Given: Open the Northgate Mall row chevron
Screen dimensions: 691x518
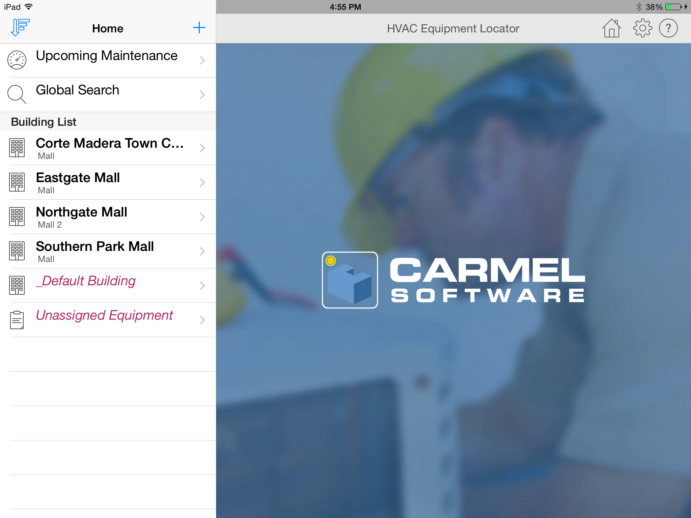Looking at the screenshot, I should click(202, 217).
